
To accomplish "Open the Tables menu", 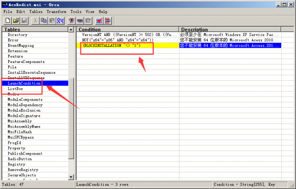I will tap(36, 12).
